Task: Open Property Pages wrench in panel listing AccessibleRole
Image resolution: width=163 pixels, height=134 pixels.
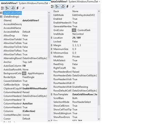Action: pos(23,8)
